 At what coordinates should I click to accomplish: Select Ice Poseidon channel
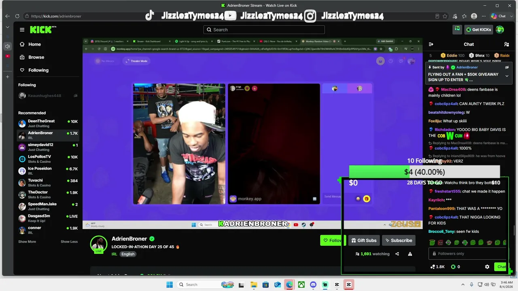point(48,171)
